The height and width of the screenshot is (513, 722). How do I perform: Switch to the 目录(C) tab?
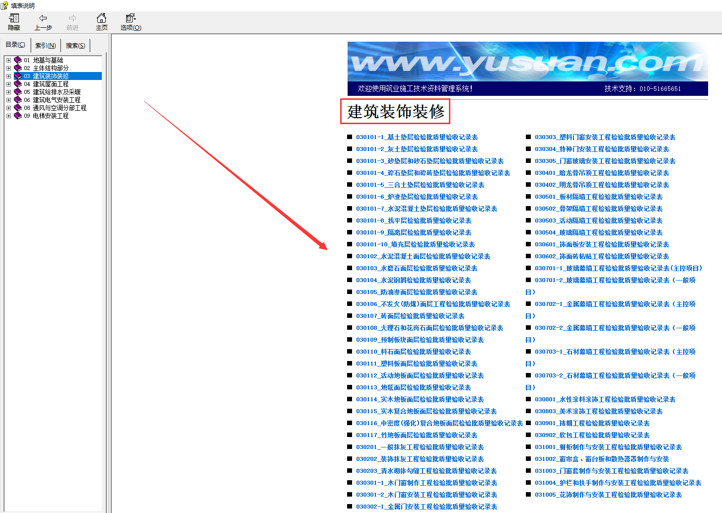[x=15, y=45]
